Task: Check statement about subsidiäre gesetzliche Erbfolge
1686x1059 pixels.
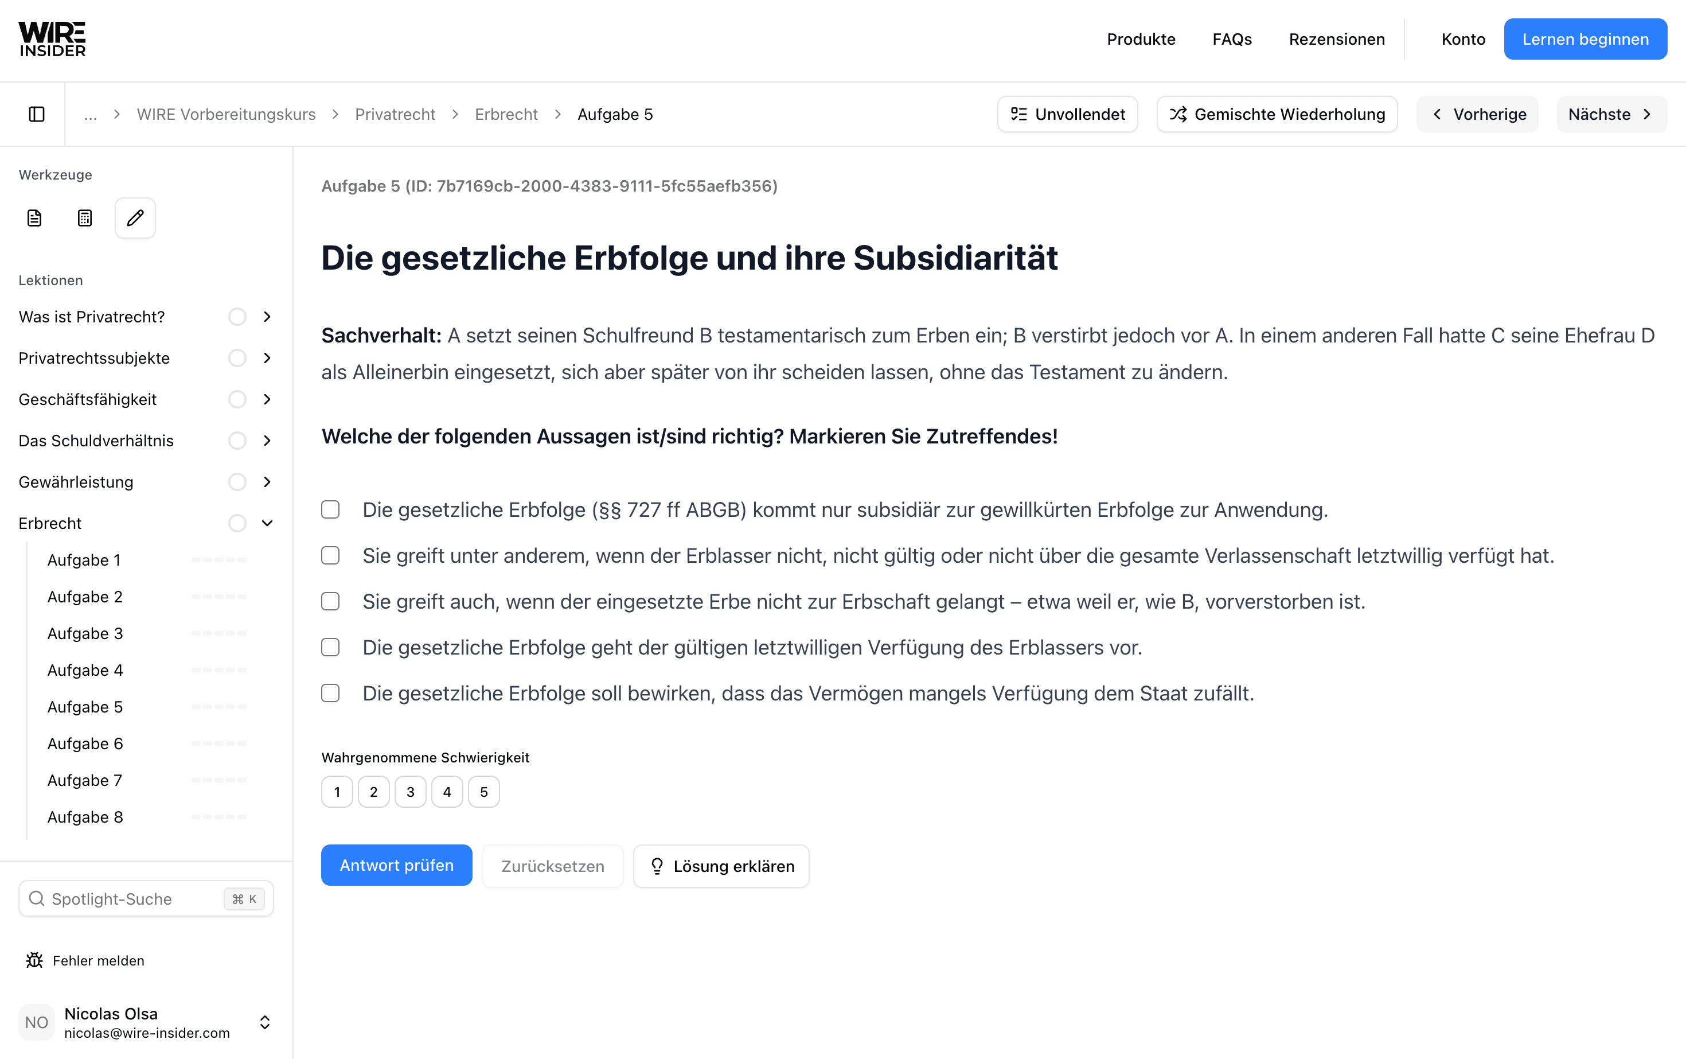Action: (330, 509)
